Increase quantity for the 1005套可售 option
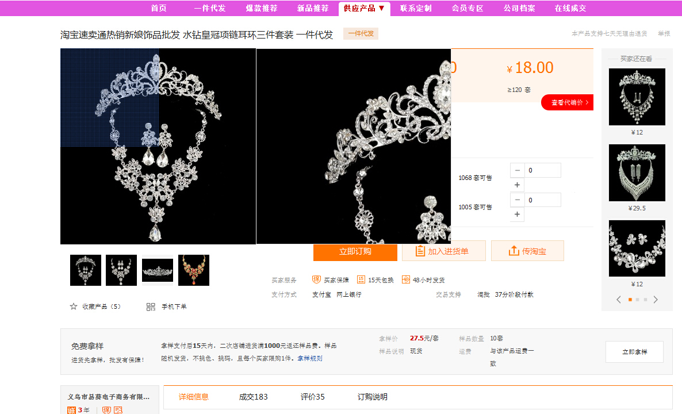This screenshot has height=414, width=682. [517, 214]
